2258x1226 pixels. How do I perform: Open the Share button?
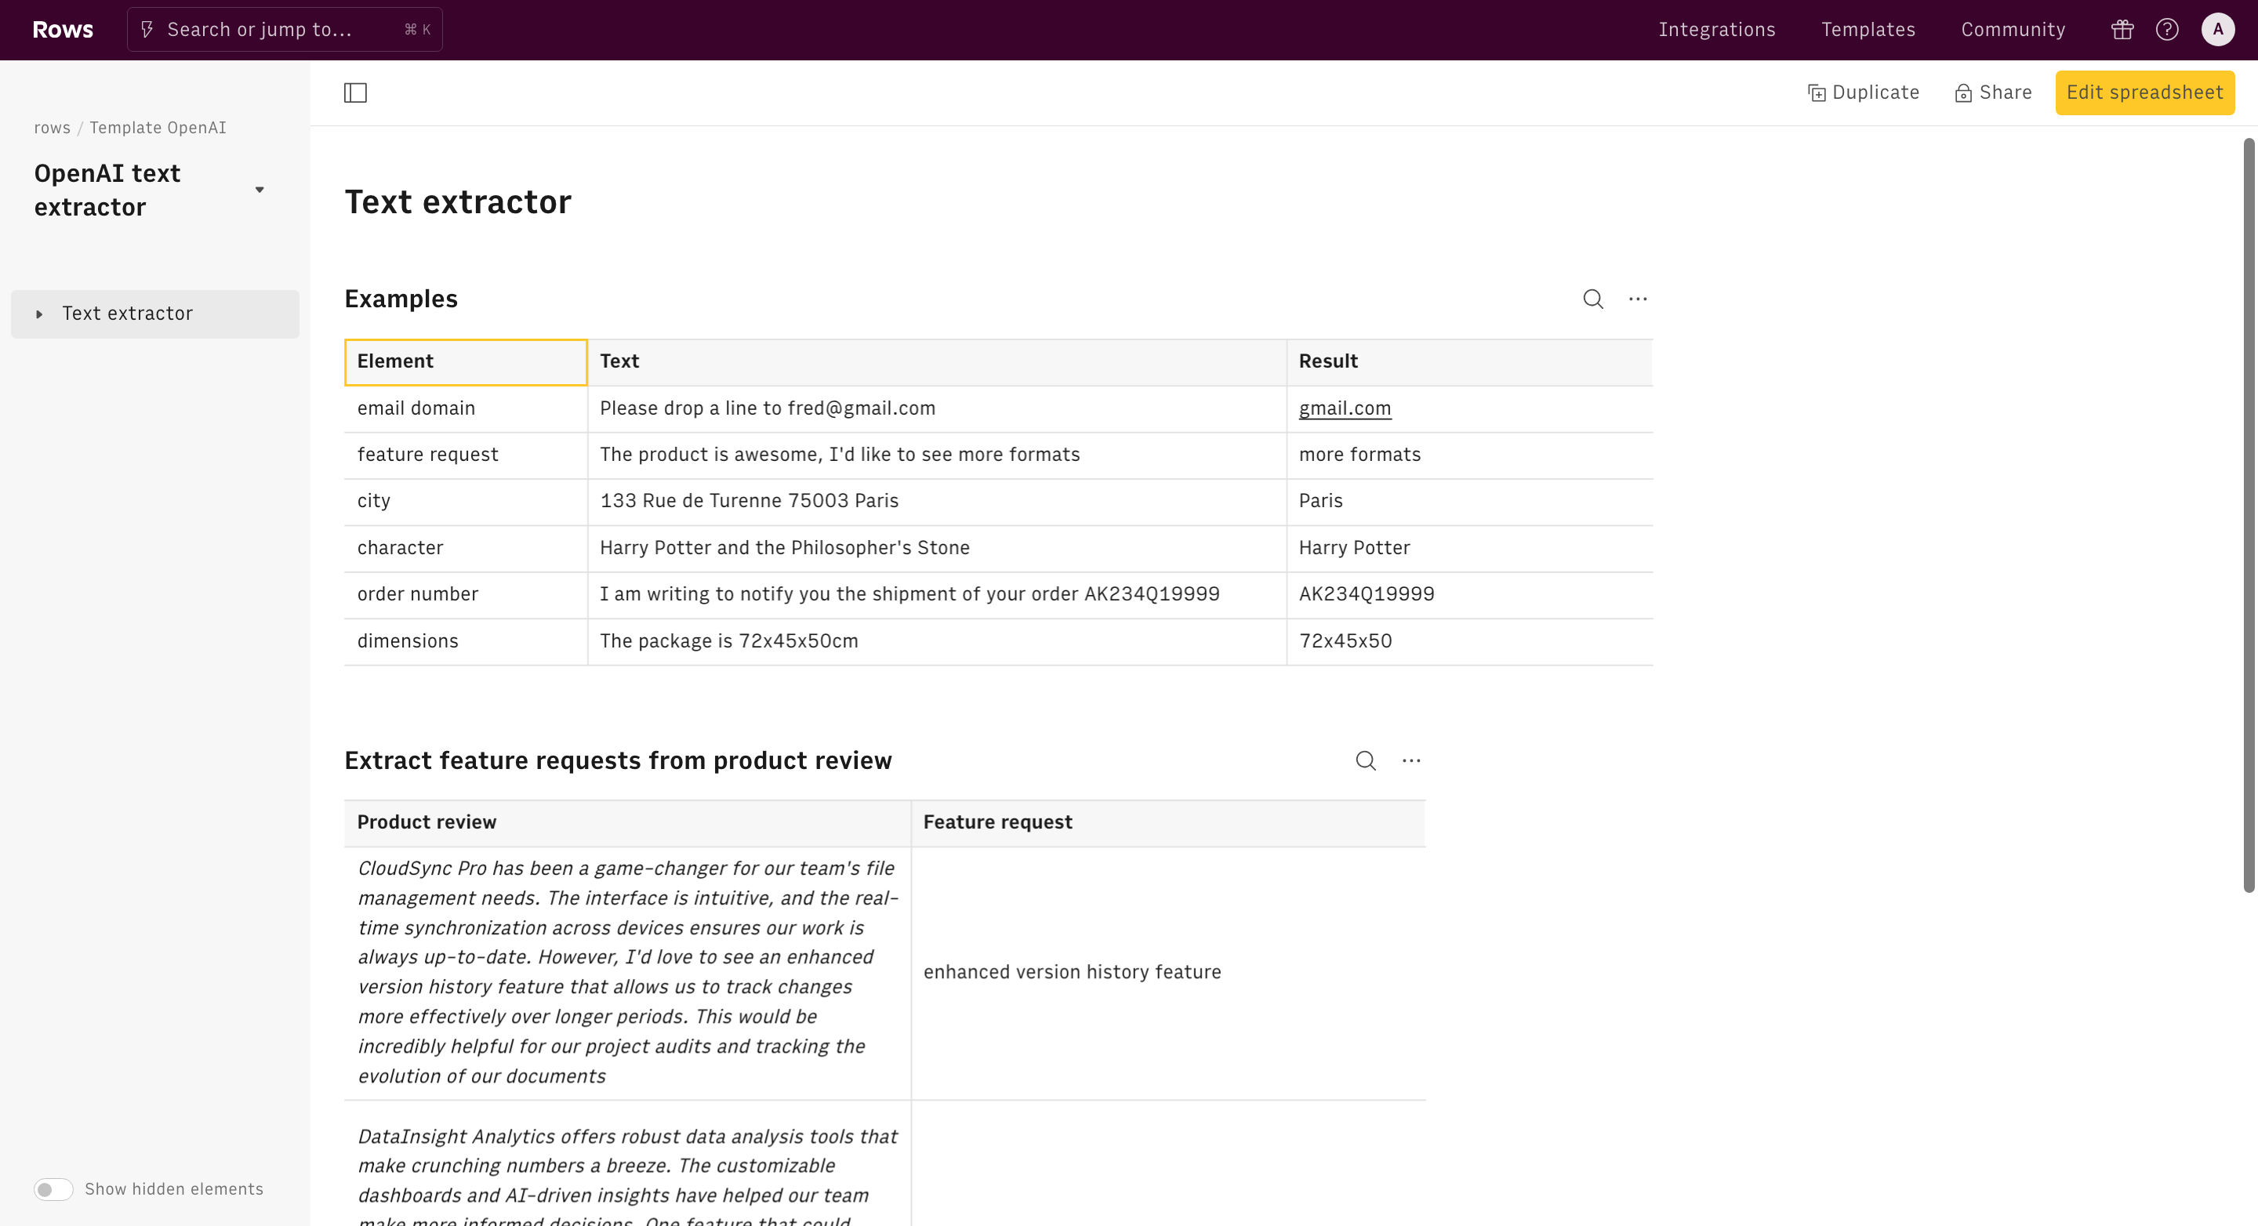click(1993, 93)
